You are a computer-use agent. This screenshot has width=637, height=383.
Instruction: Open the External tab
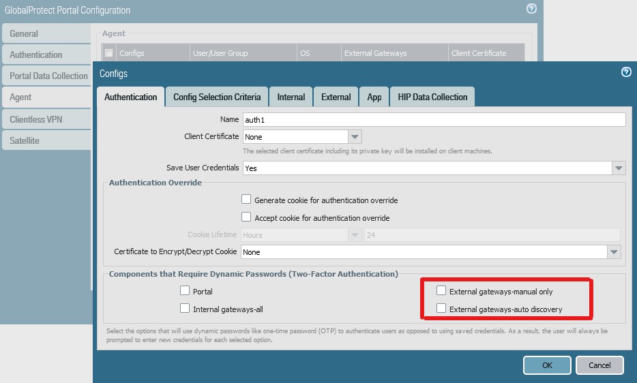click(x=336, y=97)
